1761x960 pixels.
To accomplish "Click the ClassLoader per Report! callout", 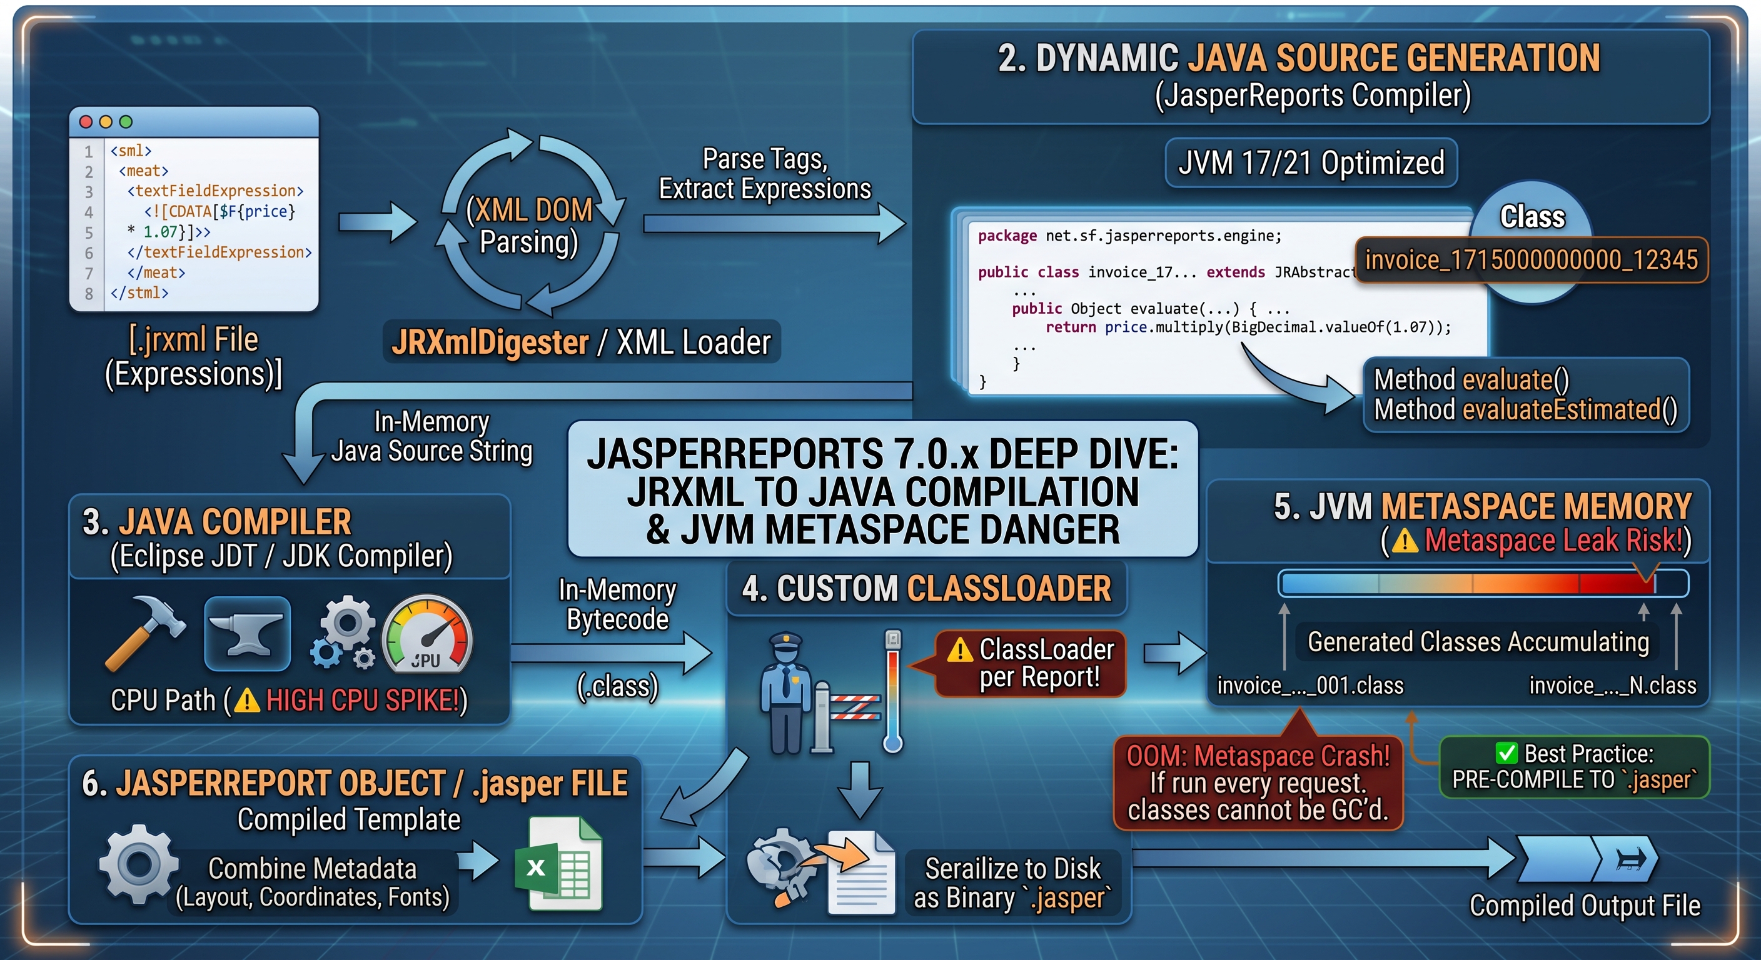I will click(x=1029, y=664).
